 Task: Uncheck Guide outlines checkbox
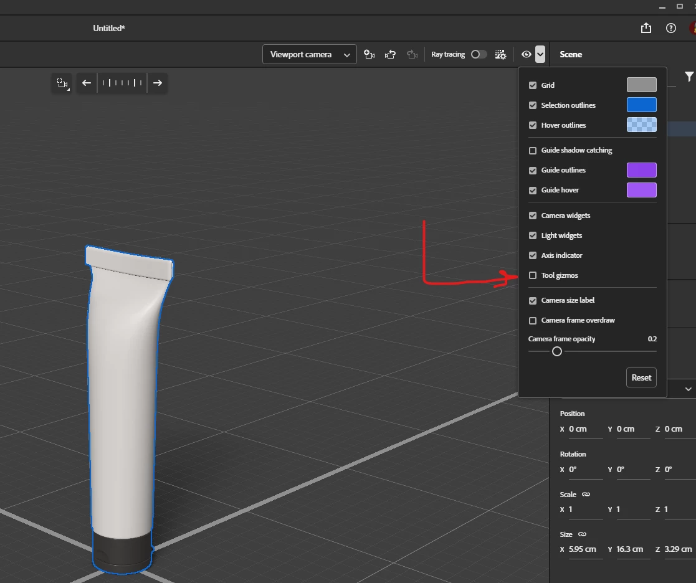pyautogui.click(x=533, y=171)
